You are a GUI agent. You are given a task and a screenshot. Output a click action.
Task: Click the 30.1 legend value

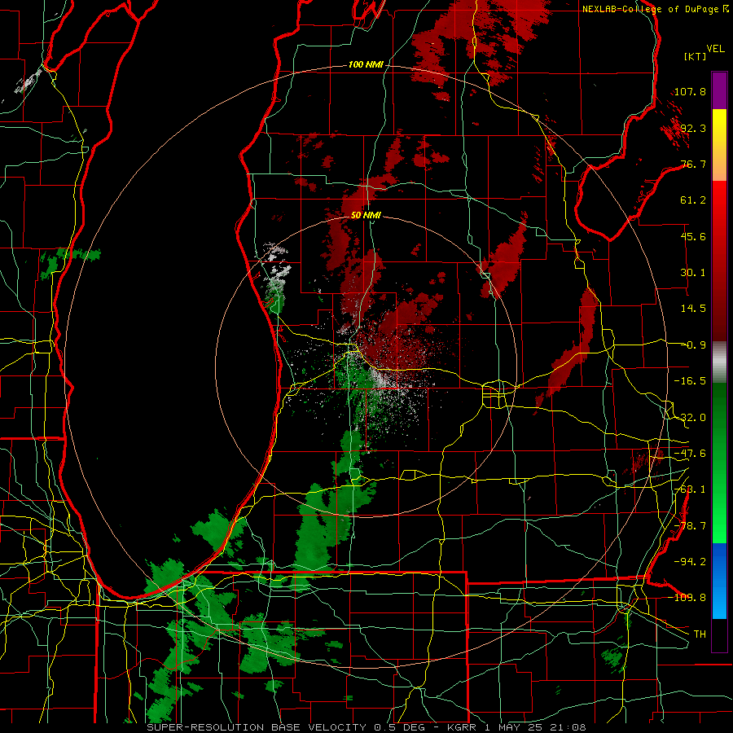[x=693, y=273]
